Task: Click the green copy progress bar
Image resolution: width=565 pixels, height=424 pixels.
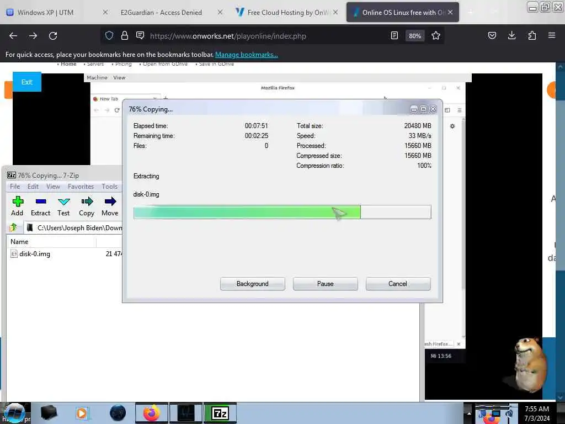Action: (282, 212)
